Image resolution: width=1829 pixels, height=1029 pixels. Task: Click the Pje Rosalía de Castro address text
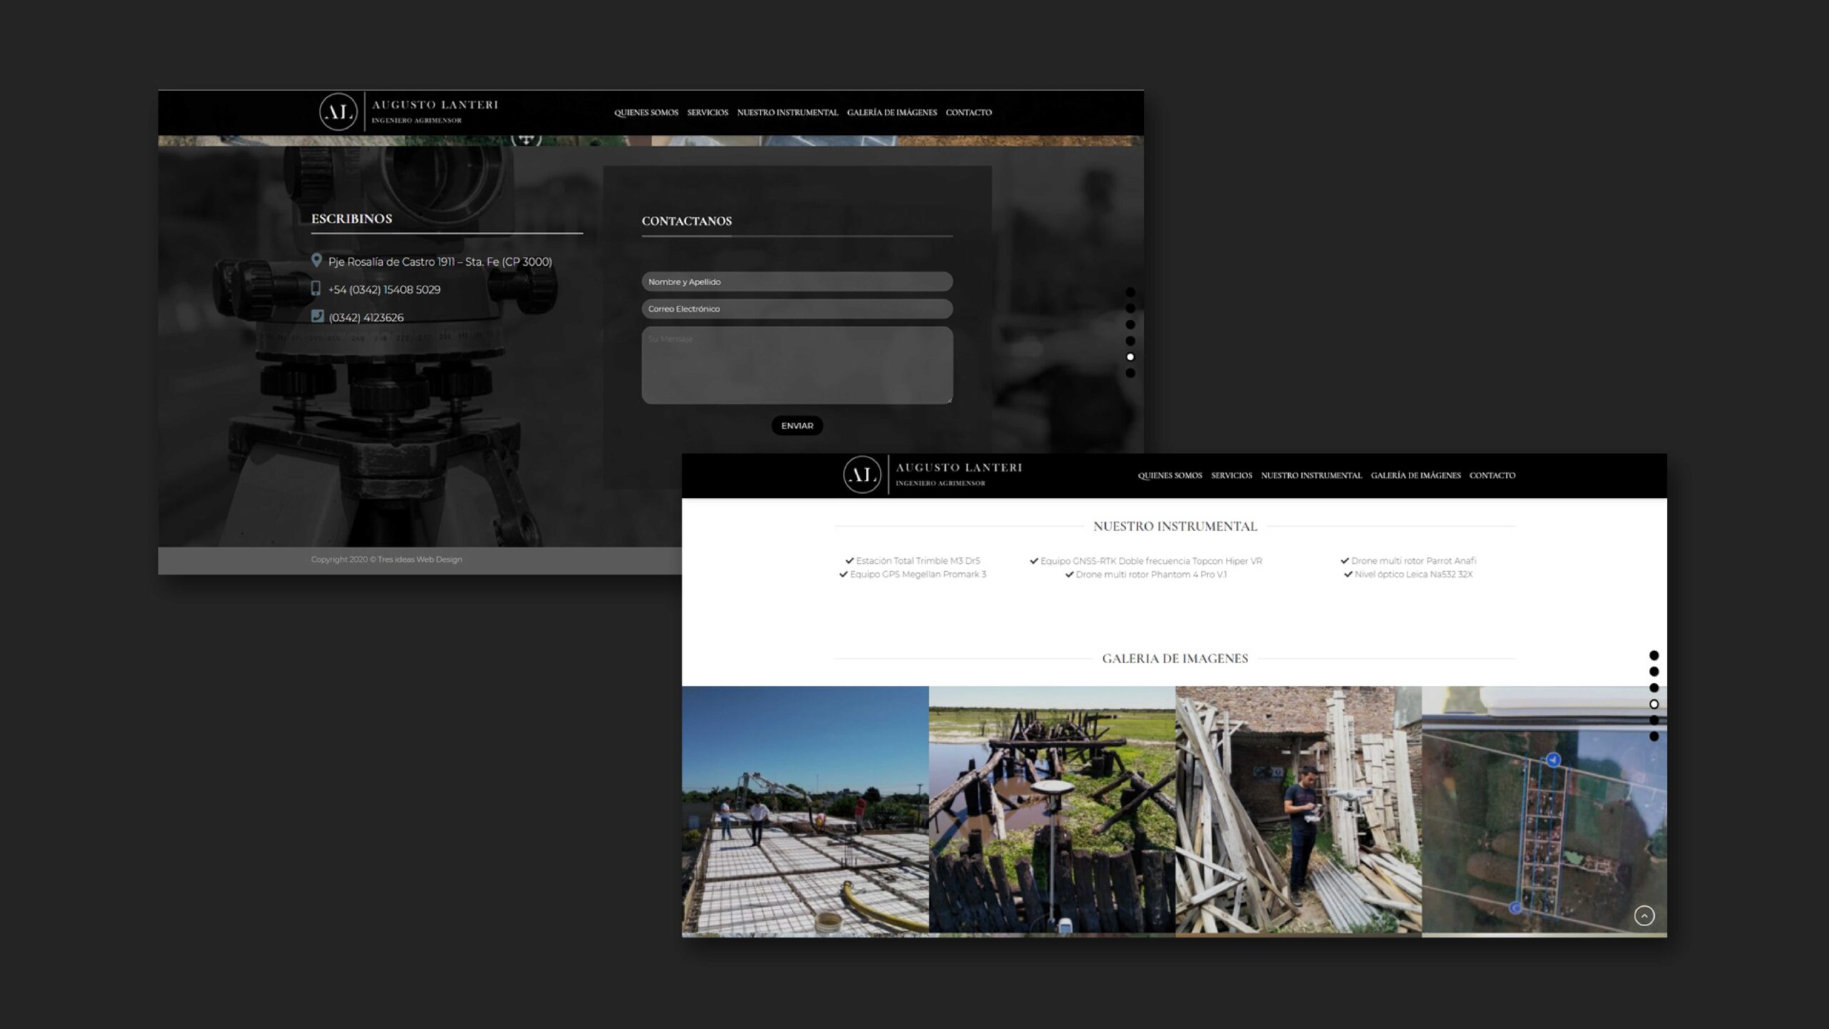pyautogui.click(x=440, y=262)
